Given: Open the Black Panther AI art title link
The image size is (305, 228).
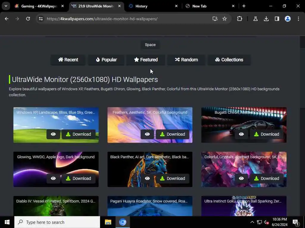Looking at the screenshot, I should click(x=150, y=157).
